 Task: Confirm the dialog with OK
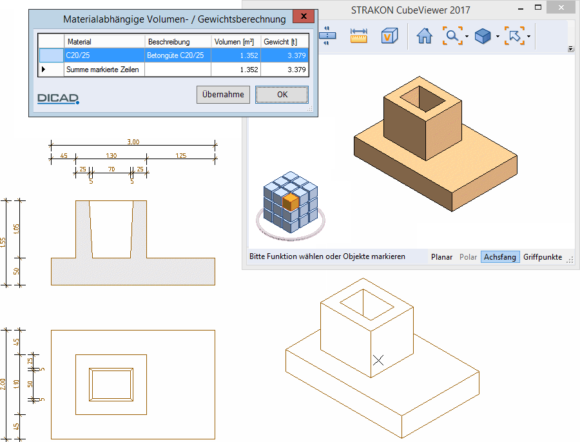[x=282, y=95]
